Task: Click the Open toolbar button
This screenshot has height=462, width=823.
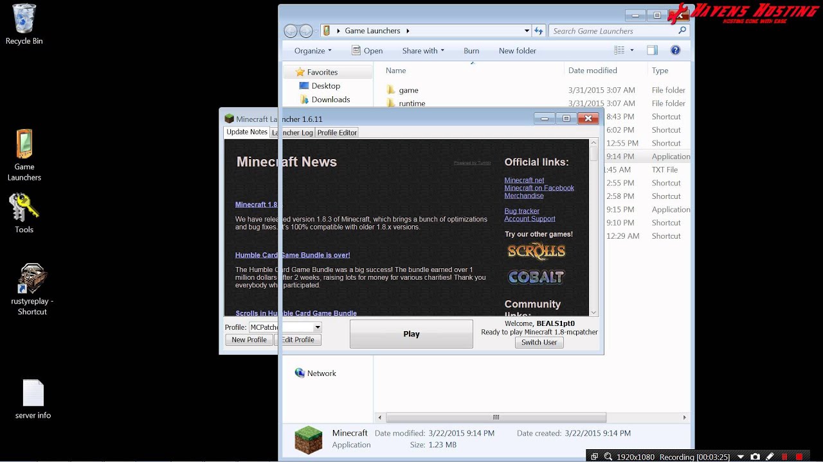Action: 367,51
